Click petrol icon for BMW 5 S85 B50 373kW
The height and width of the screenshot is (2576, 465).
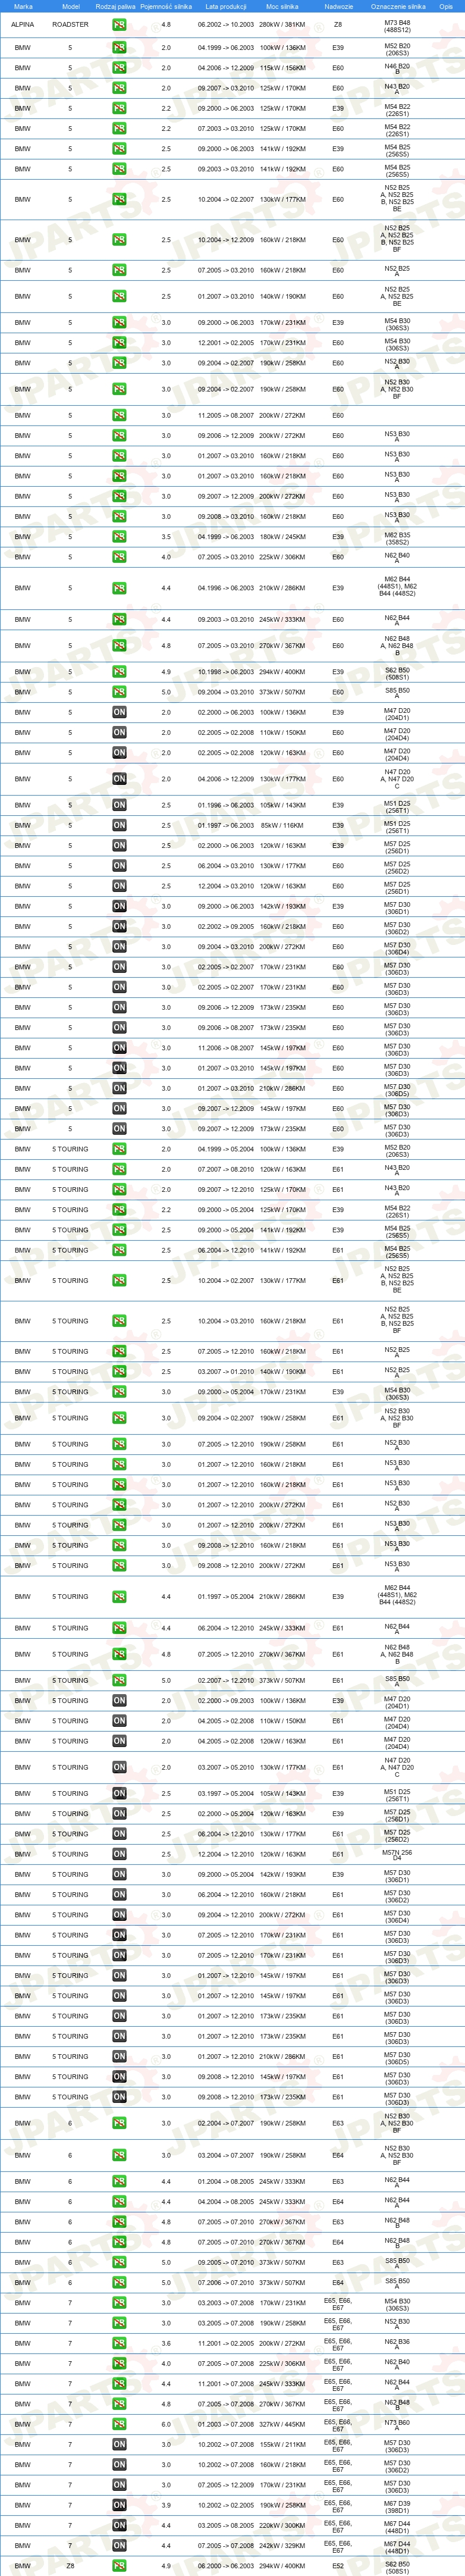(119, 692)
